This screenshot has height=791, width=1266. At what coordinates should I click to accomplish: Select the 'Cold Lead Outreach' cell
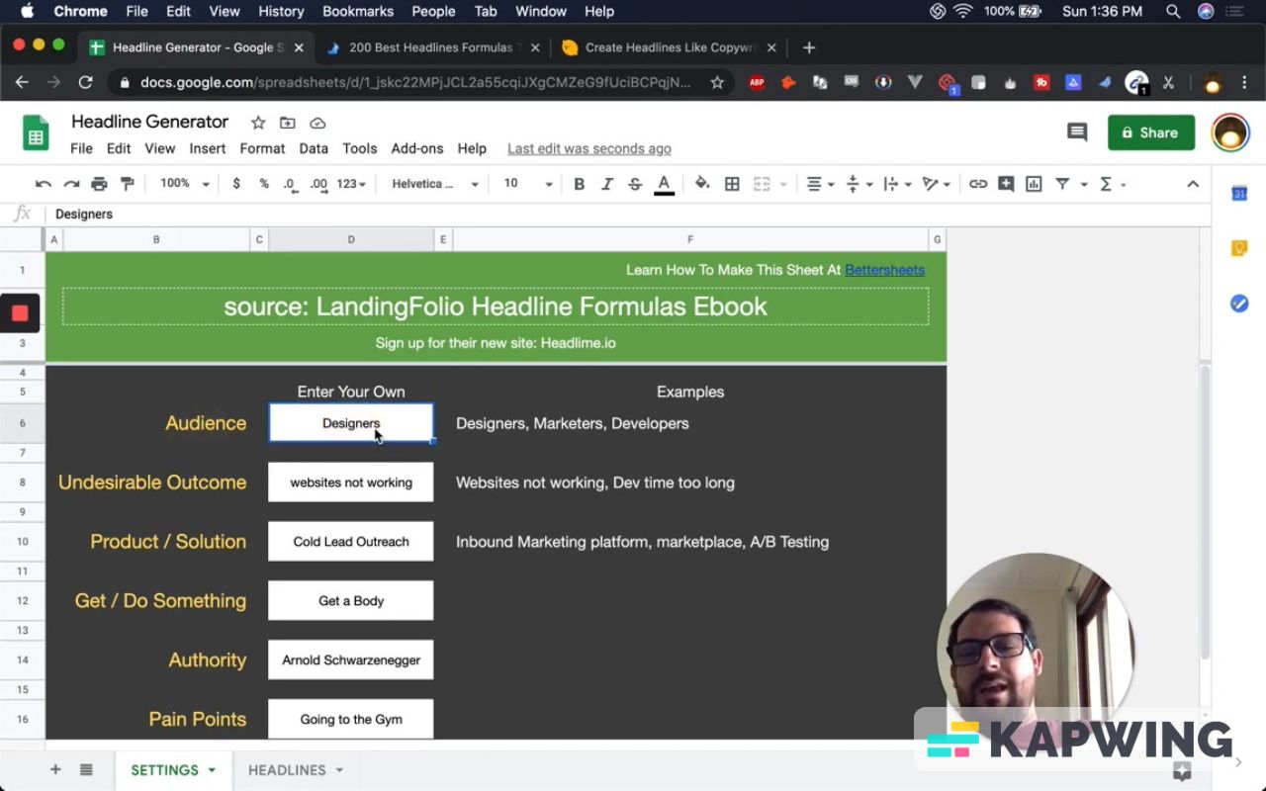(x=351, y=542)
